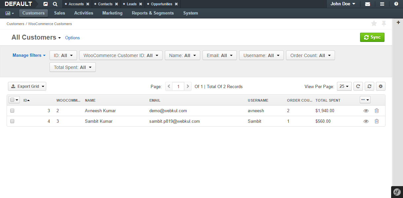Viewport: 403px width, 198px height.
Task: Pin this page using the pushpin icon
Action: pos(384,23)
